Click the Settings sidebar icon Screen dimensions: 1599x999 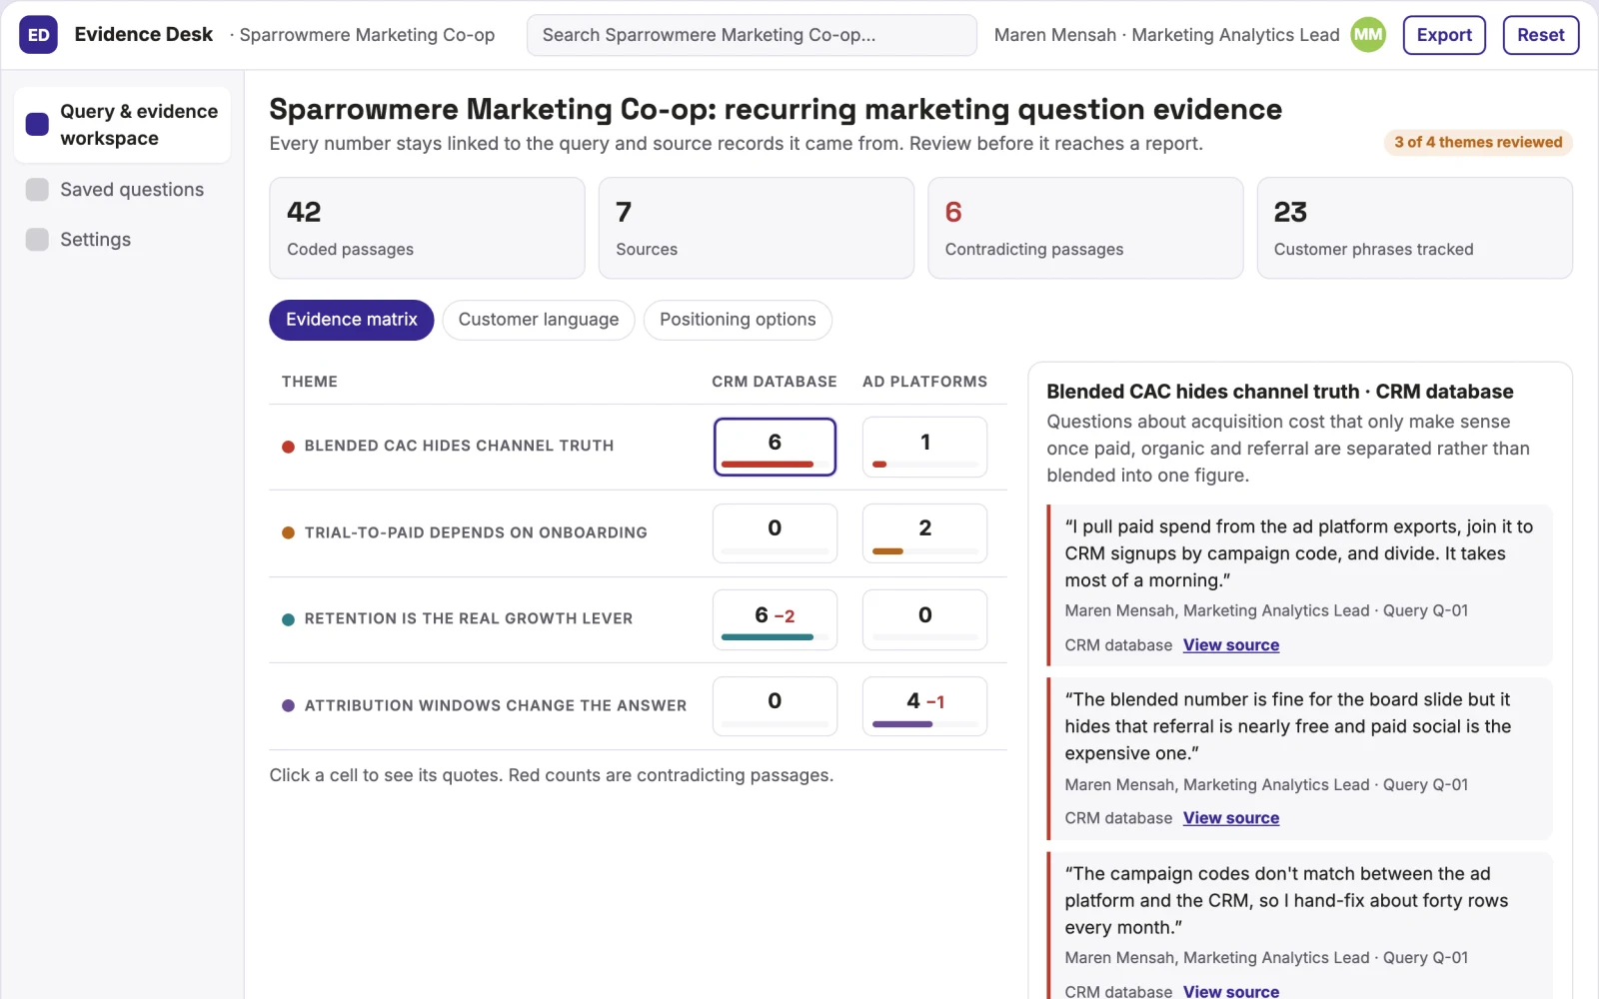click(x=37, y=240)
